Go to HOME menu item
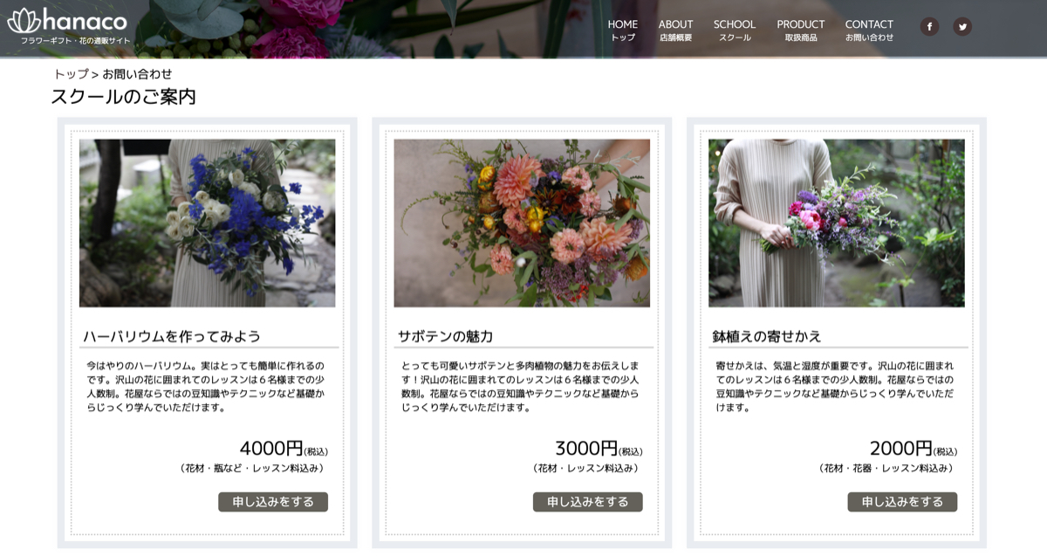This screenshot has height=556, width=1047. click(623, 30)
